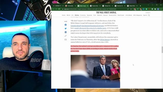Close the USDRUB tab
The height and width of the screenshot is (92, 163).
63,6
